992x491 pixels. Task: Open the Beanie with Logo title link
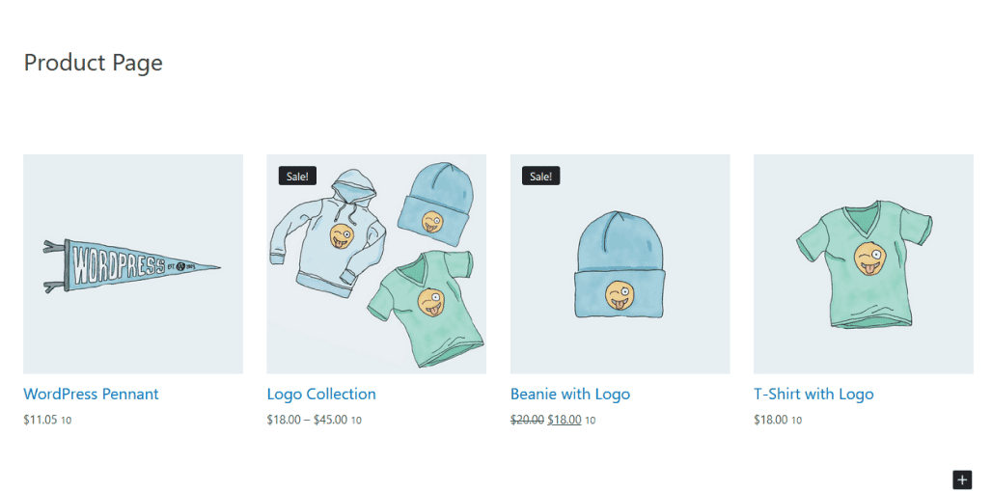pos(570,395)
